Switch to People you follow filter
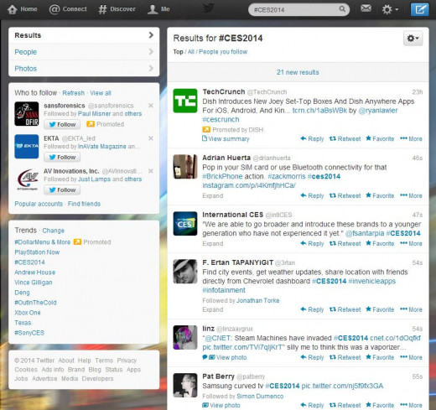Screen dimensions: 436x410 coord(223,52)
